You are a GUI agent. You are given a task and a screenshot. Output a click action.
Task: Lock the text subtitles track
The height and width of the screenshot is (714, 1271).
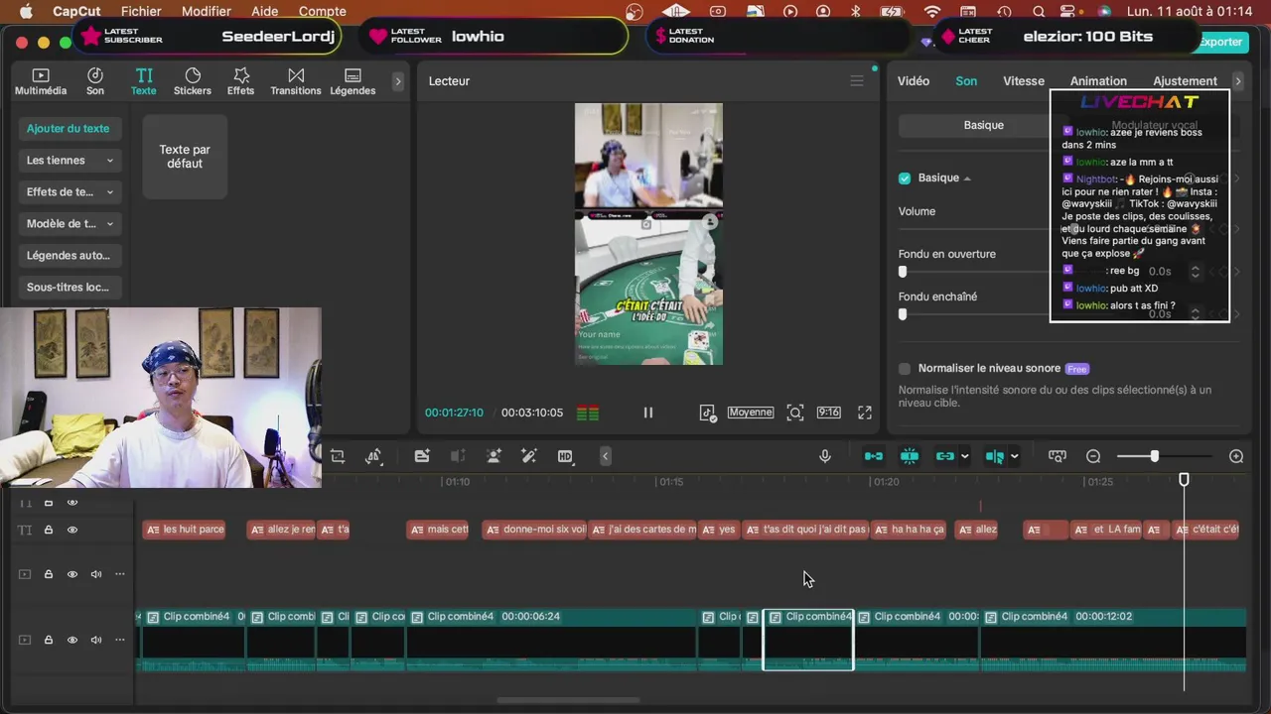point(48,531)
